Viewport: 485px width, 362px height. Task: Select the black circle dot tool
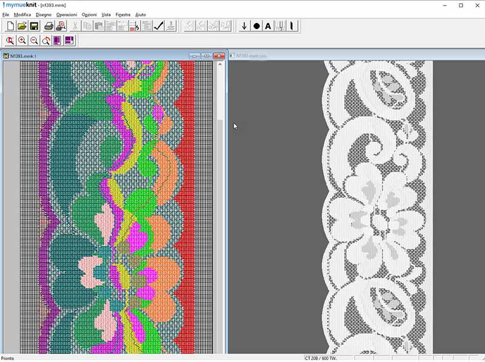(x=256, y=26)
